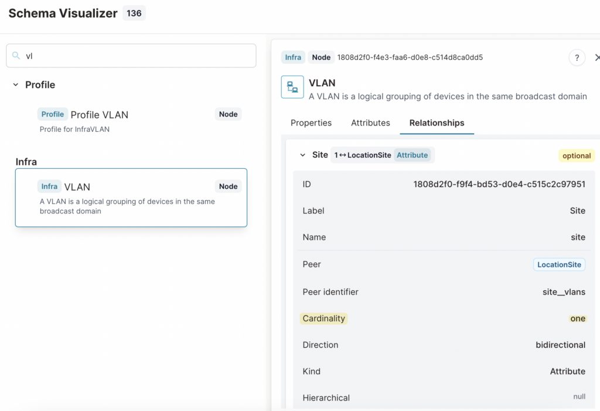Click the Kind value Attribute
The image size is (600, 411).
tap(567, 371)
